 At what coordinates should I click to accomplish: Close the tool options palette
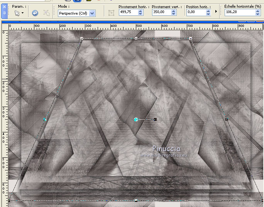coord(4,7)
